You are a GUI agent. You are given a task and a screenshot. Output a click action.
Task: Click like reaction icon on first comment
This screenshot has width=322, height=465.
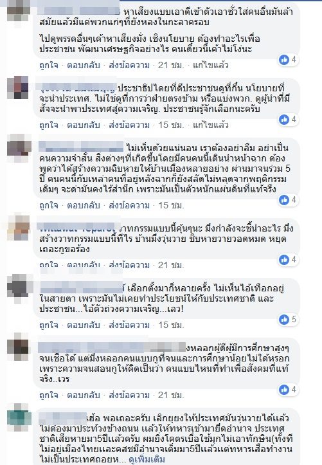click(x=284, y=60)
